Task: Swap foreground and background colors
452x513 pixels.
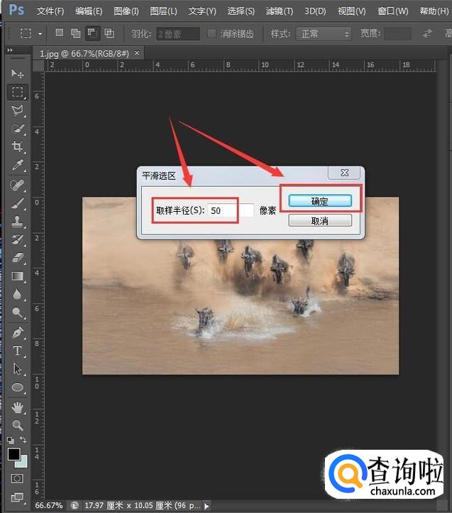Action: pos(23,441)
